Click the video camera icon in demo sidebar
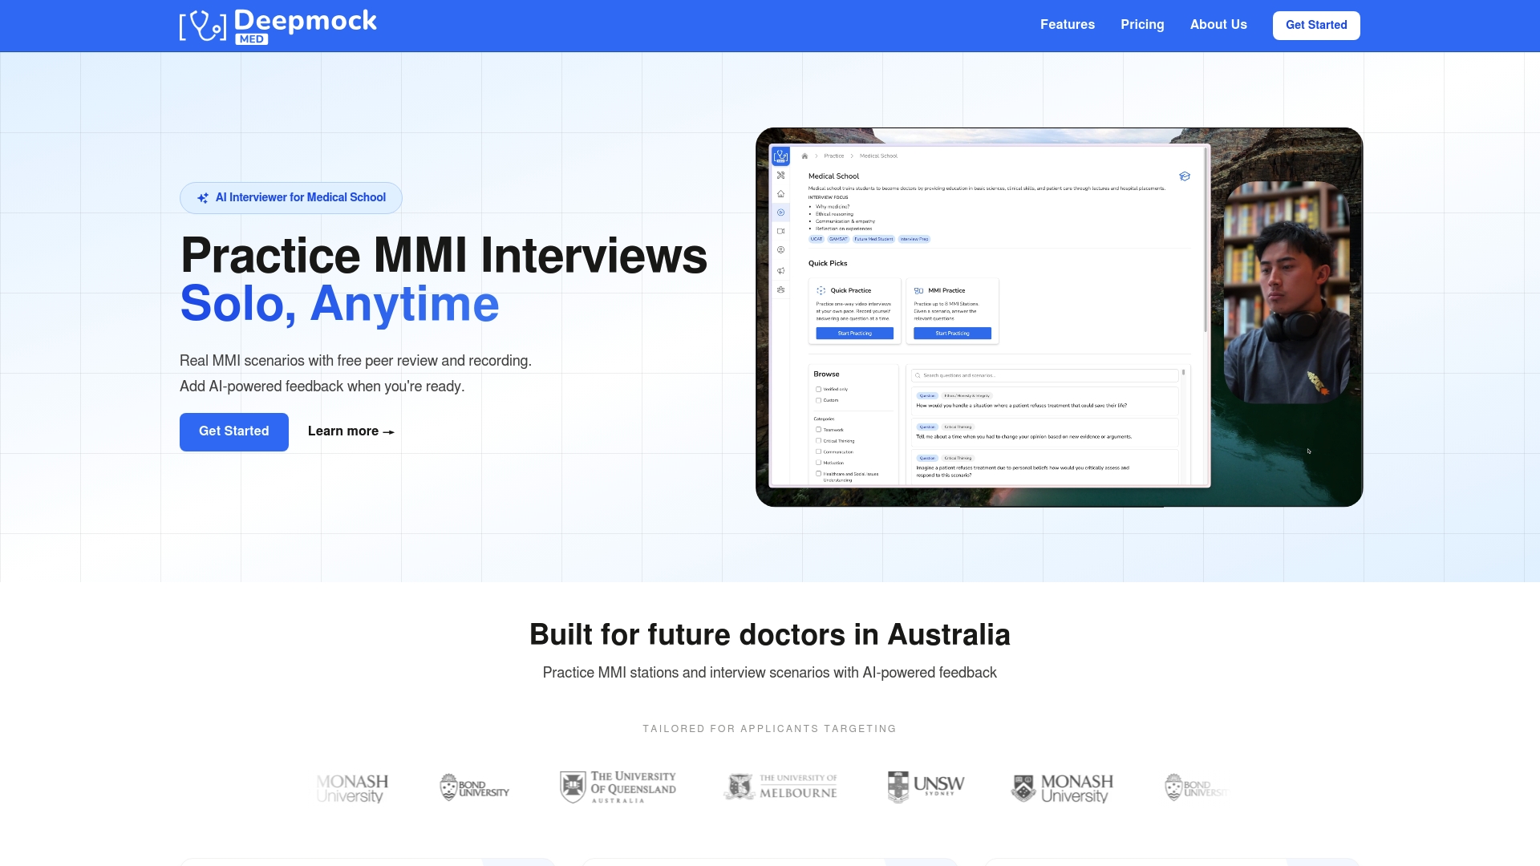Image resolution: width=1540 pixels, height=866 pixels. [x=780, y=231]
